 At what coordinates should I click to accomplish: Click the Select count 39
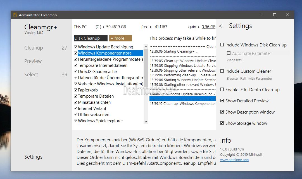64,74
